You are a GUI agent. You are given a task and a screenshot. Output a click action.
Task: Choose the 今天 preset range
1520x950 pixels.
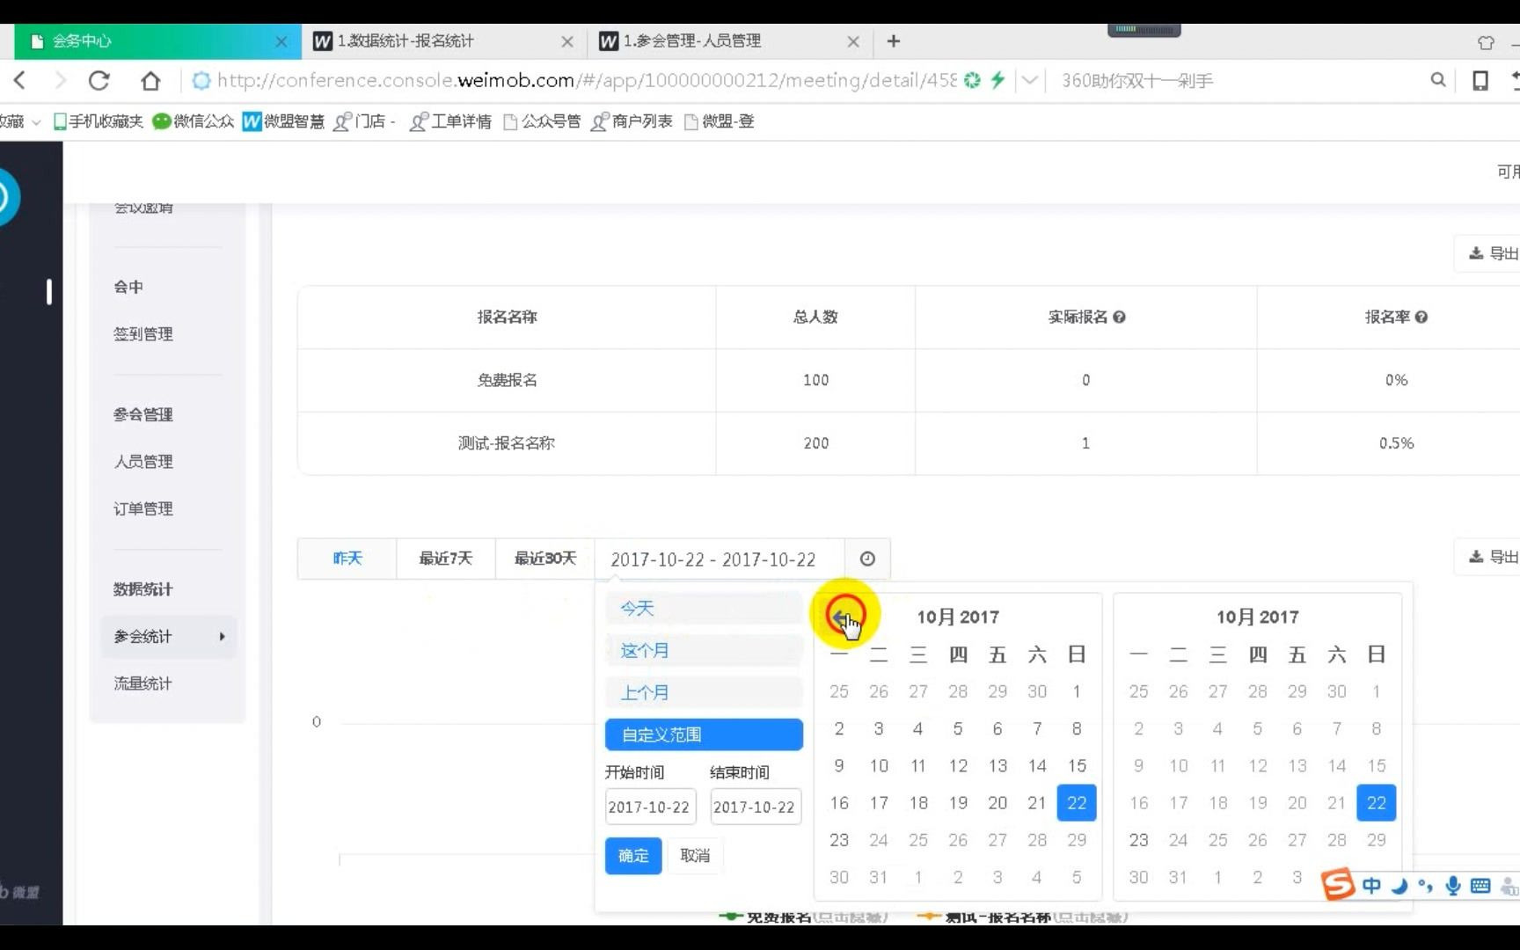click(x=704, y=609)
